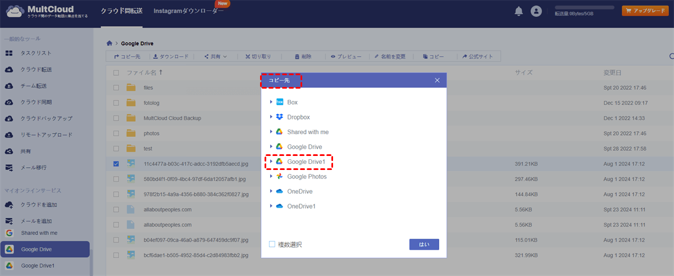Expand the OneDrive1 tree node
The width and height of the screenshot is (674, 276).
(x=271, y=206)
